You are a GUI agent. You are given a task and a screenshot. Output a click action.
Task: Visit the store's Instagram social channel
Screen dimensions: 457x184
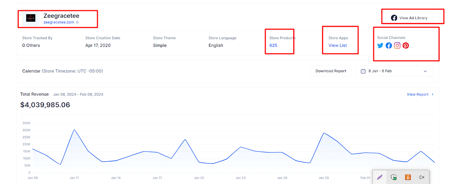coord(397,46)
